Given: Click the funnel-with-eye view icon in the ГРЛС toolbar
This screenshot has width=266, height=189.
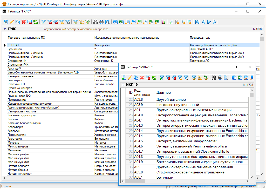Looking at the screenshot, I should point(76,22).
